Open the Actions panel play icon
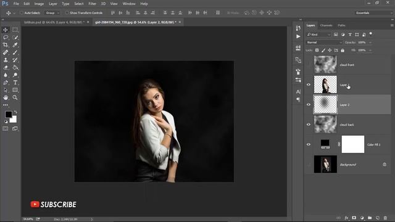Screen dimensions: 395x222 point(298,37)
